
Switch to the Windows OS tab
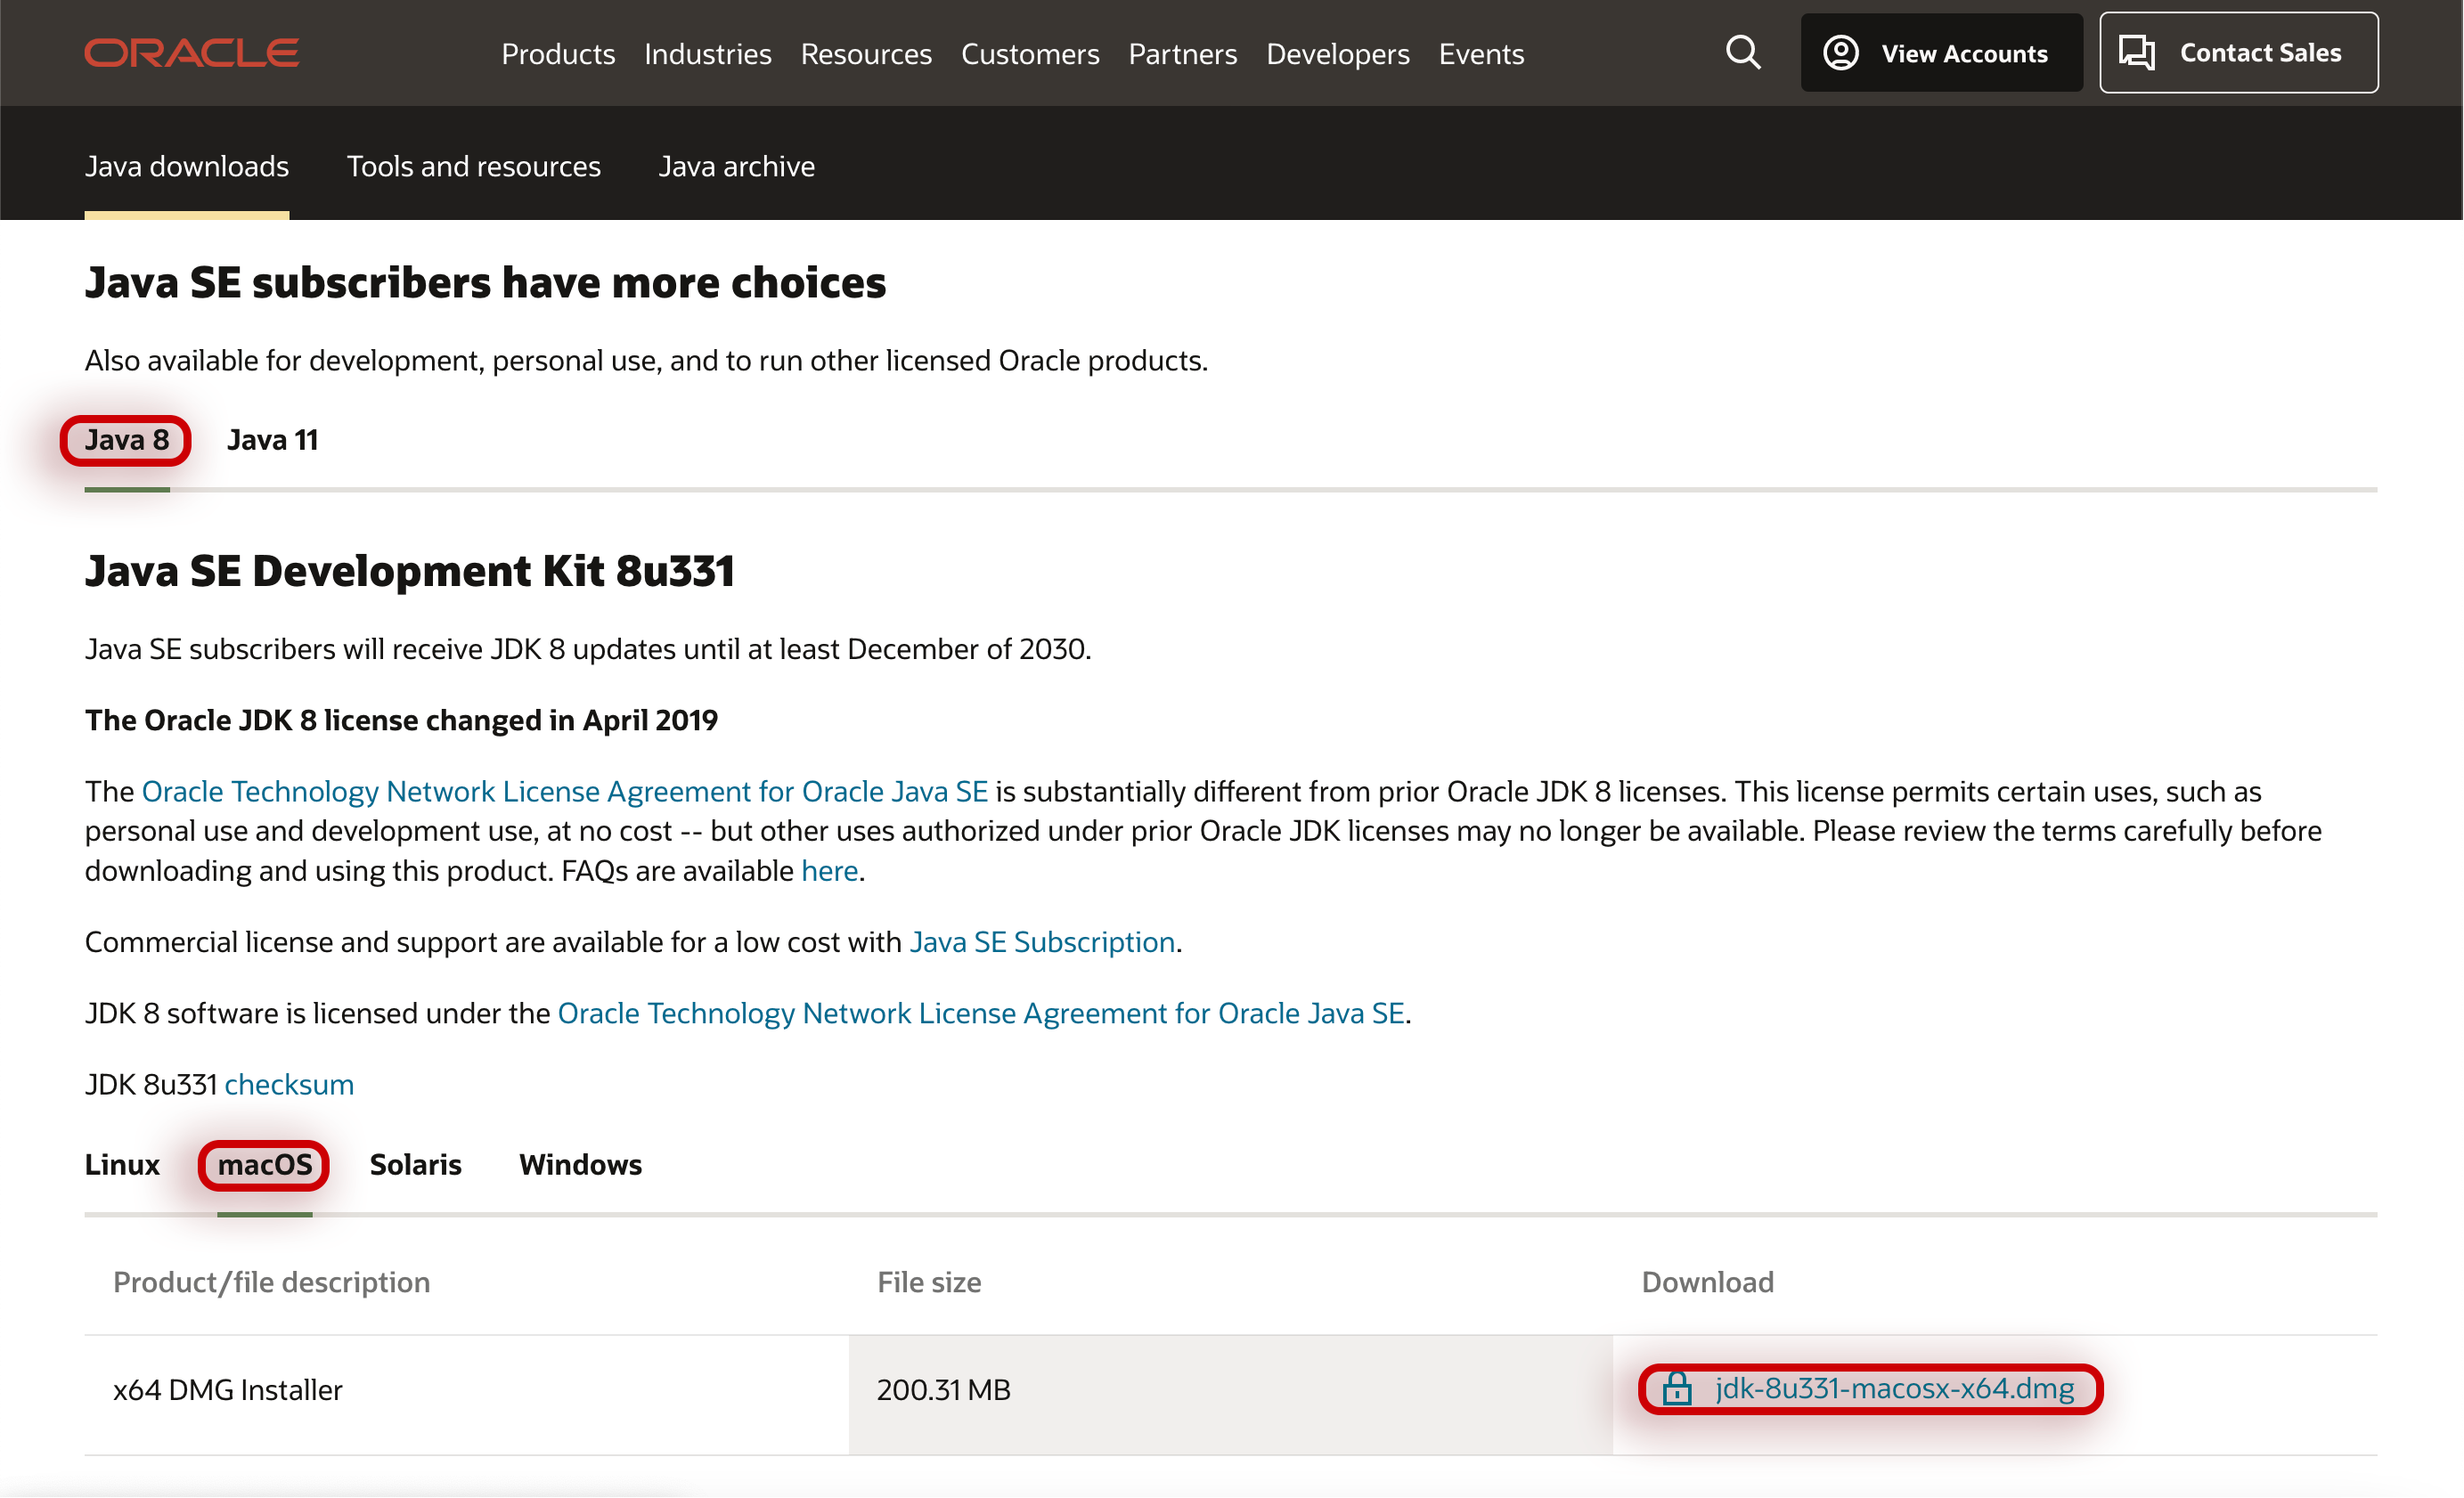pos(580,1165)
